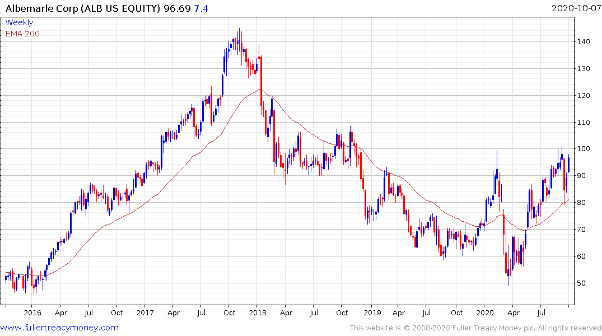Click the 130 price axis label
This screenshot has height=336, width=602.
(584, 69)
